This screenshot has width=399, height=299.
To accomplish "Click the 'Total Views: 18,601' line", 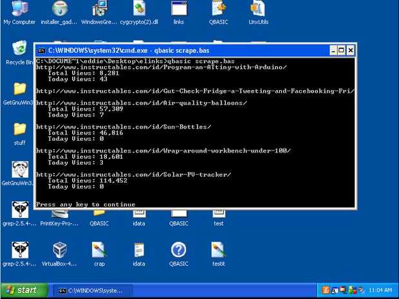I will coord(86,157).
